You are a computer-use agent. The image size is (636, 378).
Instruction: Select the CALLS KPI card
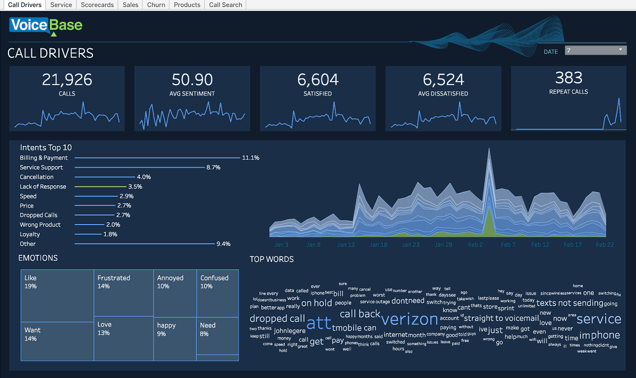(67, 98)
